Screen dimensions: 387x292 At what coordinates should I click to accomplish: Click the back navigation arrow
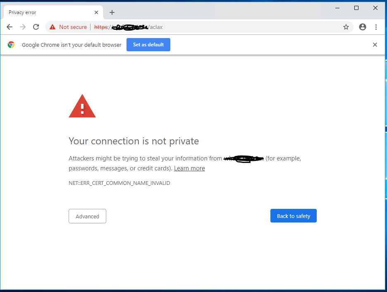(x=10, y=26)
